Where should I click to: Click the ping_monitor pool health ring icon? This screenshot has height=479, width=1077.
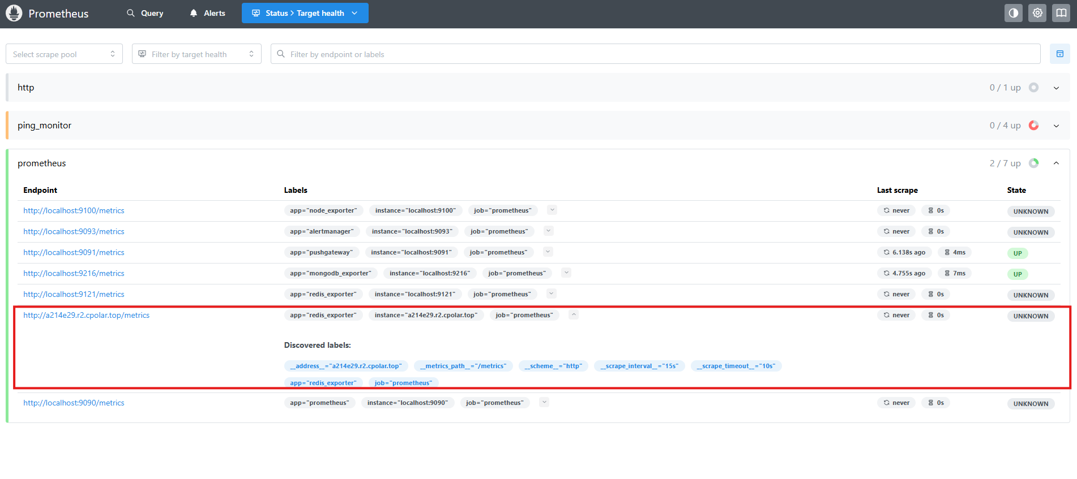coord(1034,126)
